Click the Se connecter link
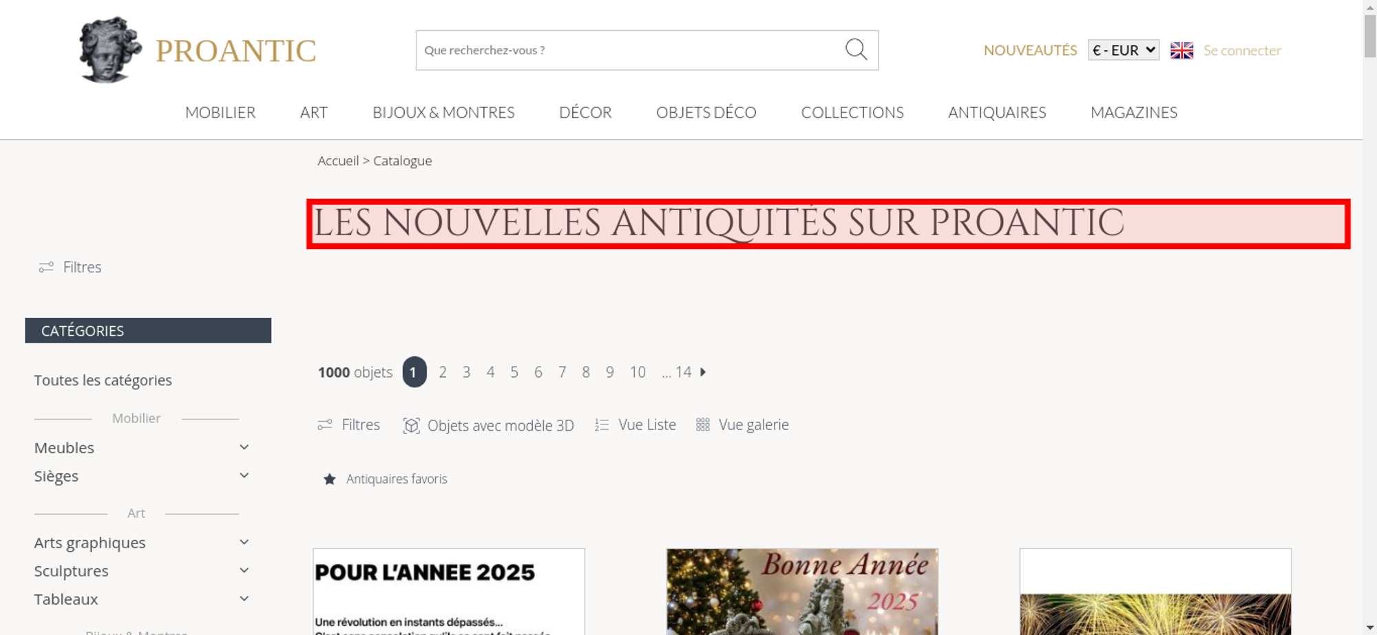Screen dimensions: 1377x635 click(x=1242, y=50)
